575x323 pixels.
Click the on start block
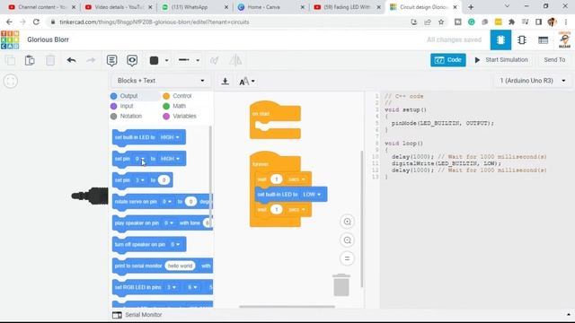[x=275, y=119]
